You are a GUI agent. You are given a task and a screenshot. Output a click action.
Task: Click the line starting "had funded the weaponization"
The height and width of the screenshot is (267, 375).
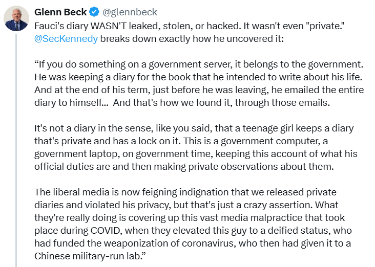pyautogui.click(x=193, y=243)
